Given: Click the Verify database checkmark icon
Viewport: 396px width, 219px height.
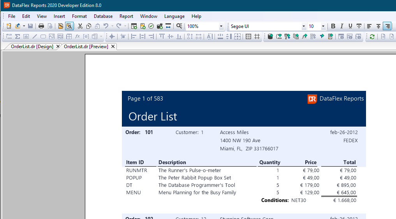Looking at the screenshot, I should [151, 26].
